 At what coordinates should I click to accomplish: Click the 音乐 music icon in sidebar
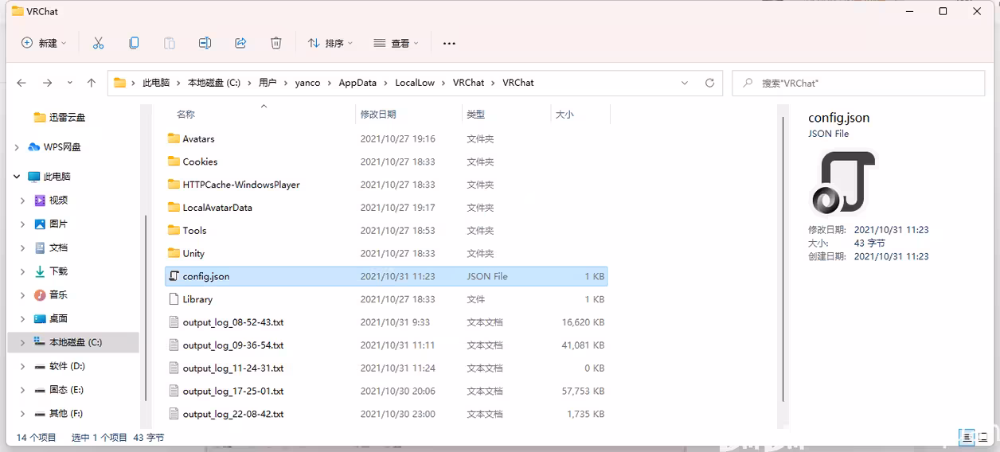(40, 294)
